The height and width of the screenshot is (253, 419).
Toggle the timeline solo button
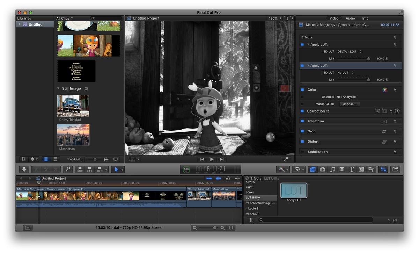228,178
